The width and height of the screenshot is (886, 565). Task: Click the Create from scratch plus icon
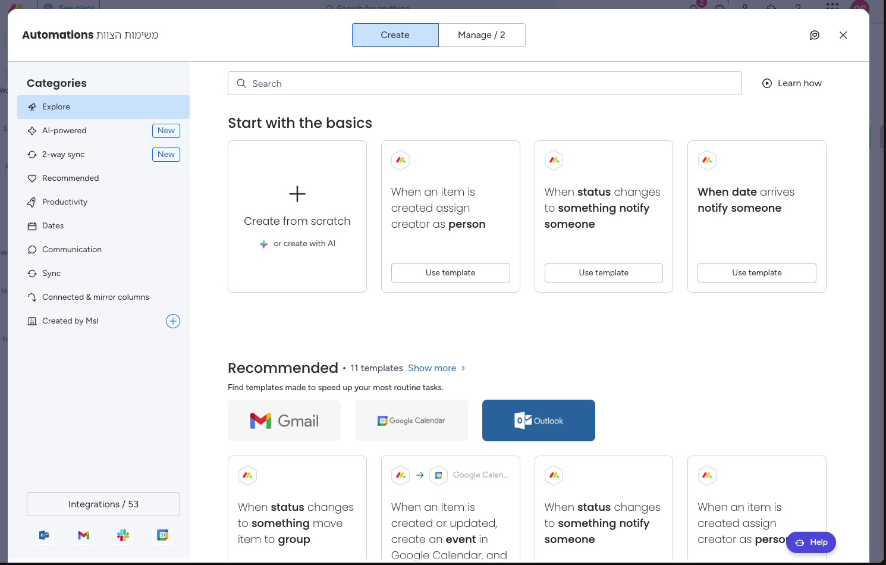coord(297,194)
